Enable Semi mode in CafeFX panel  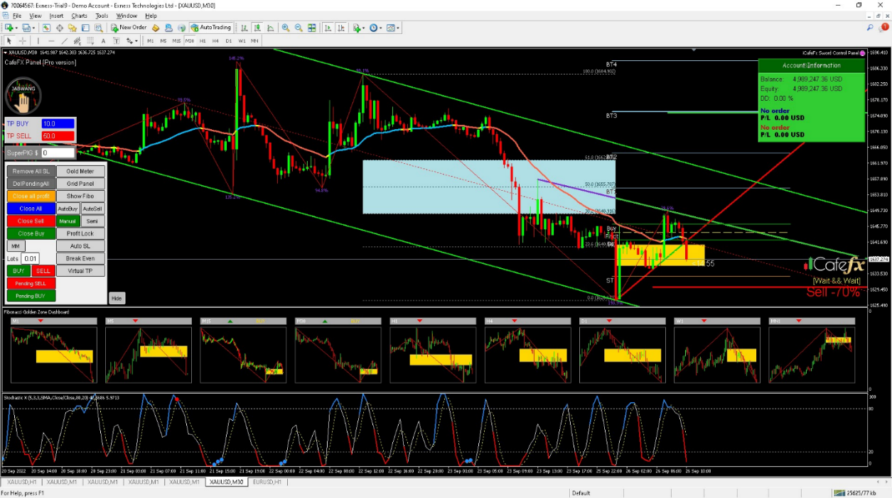click(92, 221)
